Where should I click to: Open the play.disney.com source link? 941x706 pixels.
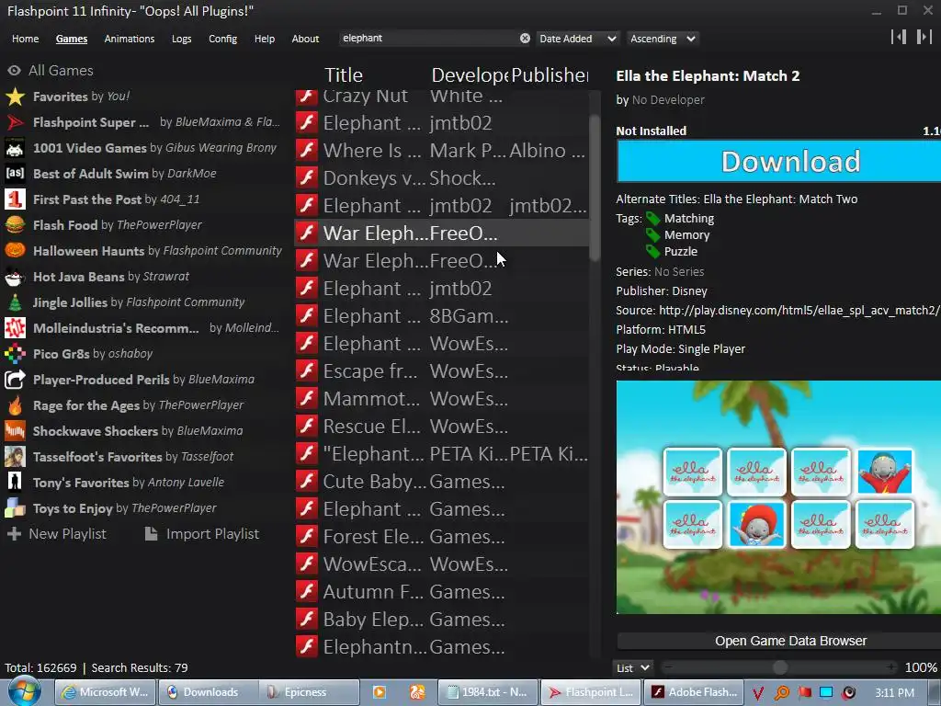coord(799,311)
